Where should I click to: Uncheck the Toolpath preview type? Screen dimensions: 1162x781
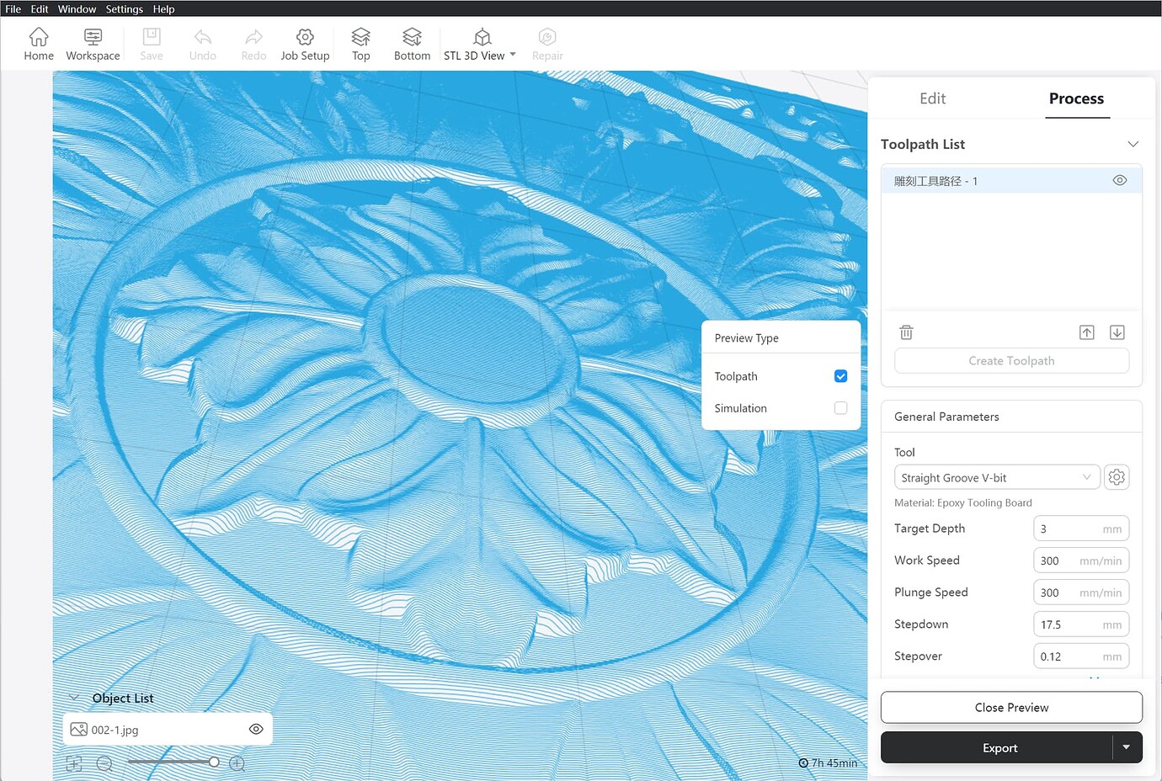840,376
